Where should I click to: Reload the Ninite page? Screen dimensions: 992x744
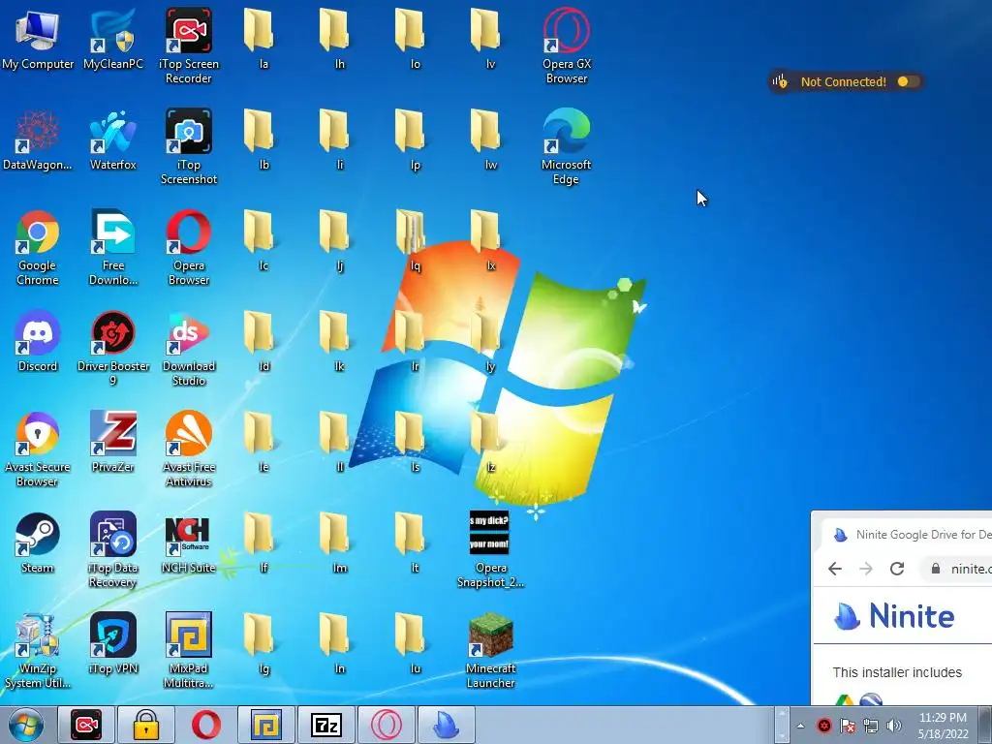click(x=897, y=569)
